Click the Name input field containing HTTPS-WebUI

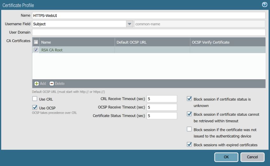pos(149,16)
